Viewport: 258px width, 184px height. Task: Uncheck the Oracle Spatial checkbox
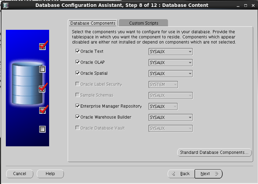click(x=78, y=73)
